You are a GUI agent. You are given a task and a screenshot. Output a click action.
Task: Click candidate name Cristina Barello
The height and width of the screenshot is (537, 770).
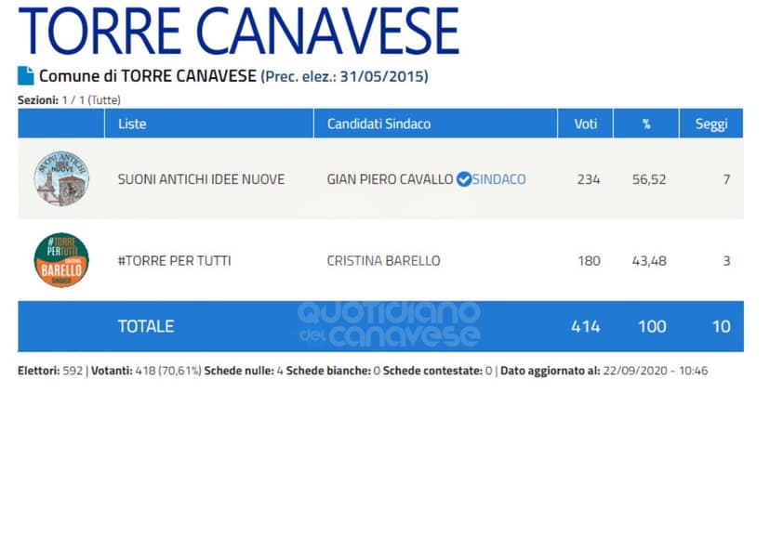[381, 261]
